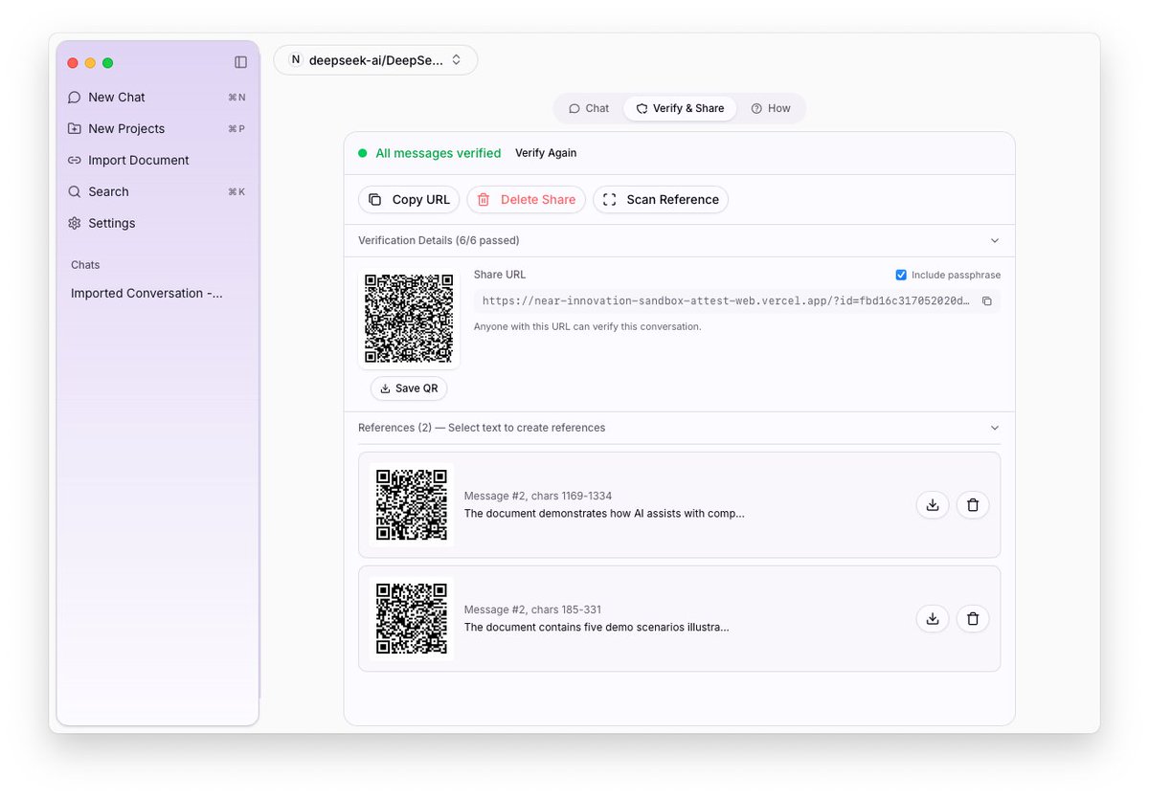Click 'All messages verified' status text
This screenshot has width=1149, height=798.
pos(438,153)
